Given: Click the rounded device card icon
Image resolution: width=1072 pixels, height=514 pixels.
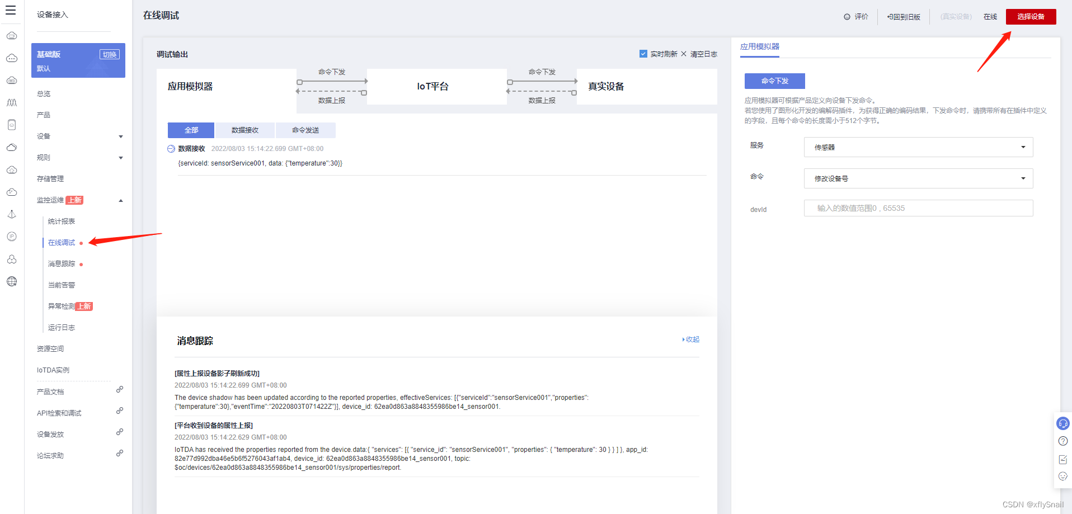Looking at the screenshot, I should coord(12,125).
